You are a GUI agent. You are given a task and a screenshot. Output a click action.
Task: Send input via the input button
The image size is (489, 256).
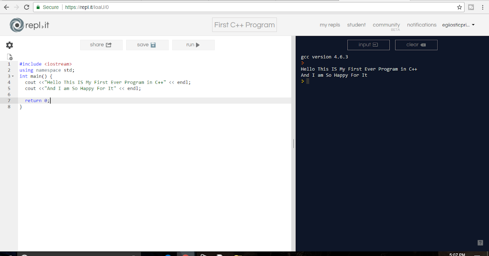pyautogui.click(x=368, y=45)
